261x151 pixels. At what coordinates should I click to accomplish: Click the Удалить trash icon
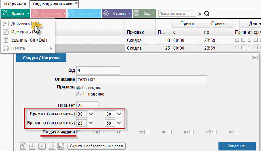click(6, 40)
